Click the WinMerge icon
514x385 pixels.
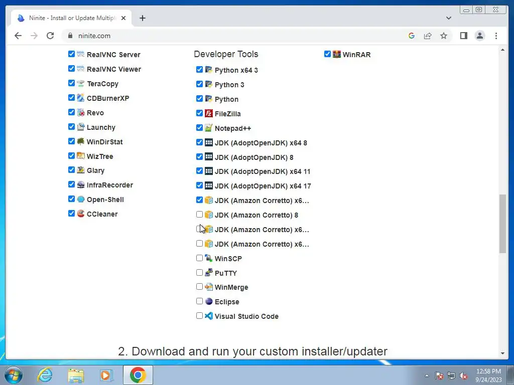click(x=208, y=287)
